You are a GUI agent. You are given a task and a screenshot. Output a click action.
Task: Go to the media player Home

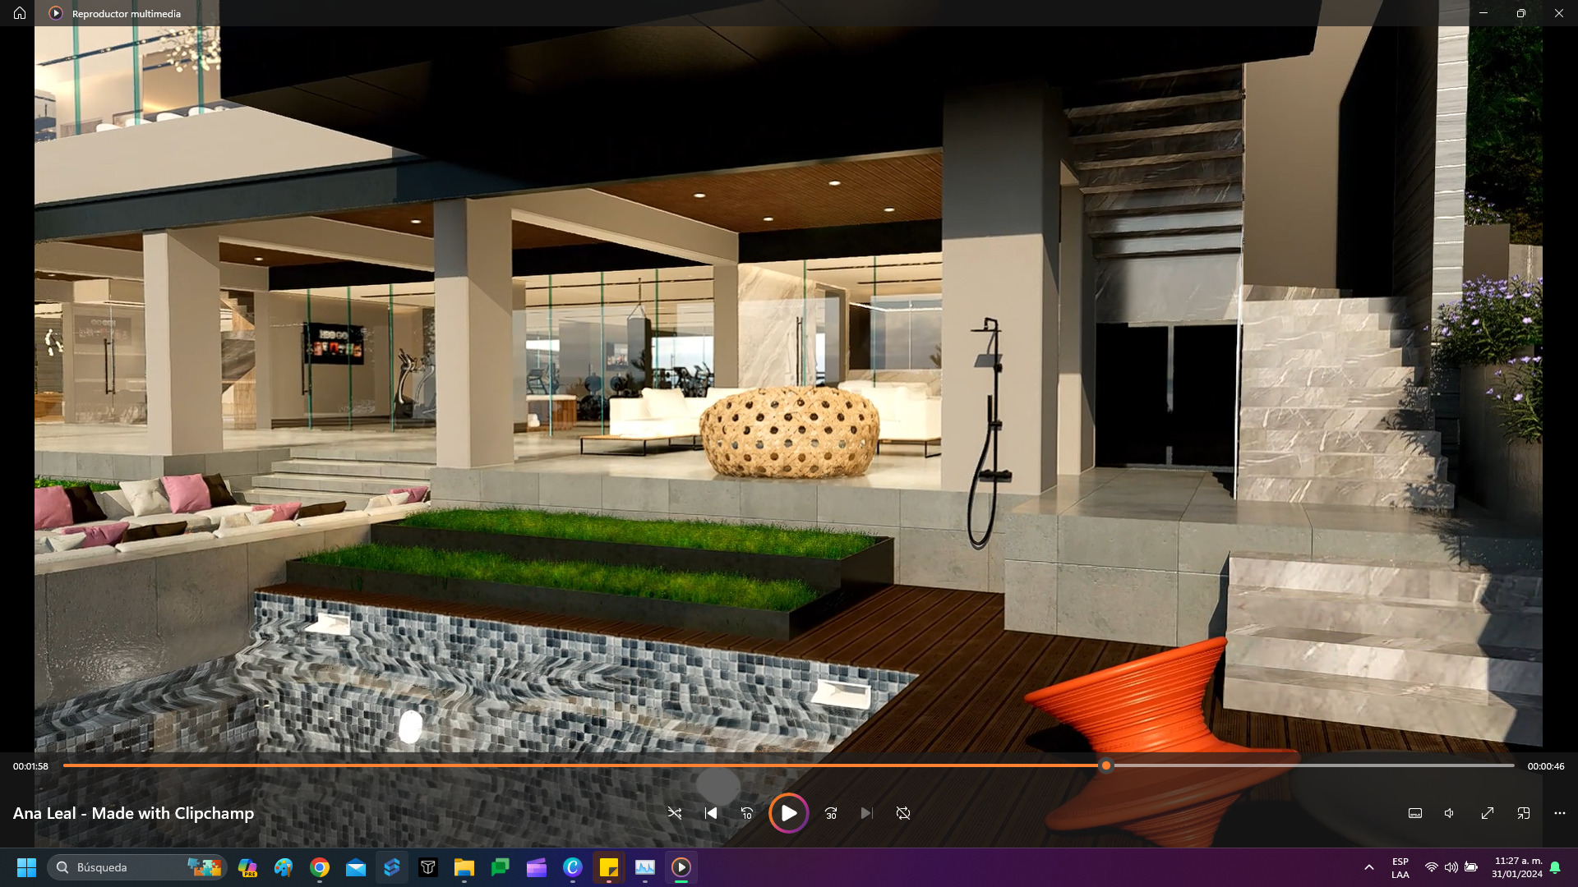click(20, 13)
